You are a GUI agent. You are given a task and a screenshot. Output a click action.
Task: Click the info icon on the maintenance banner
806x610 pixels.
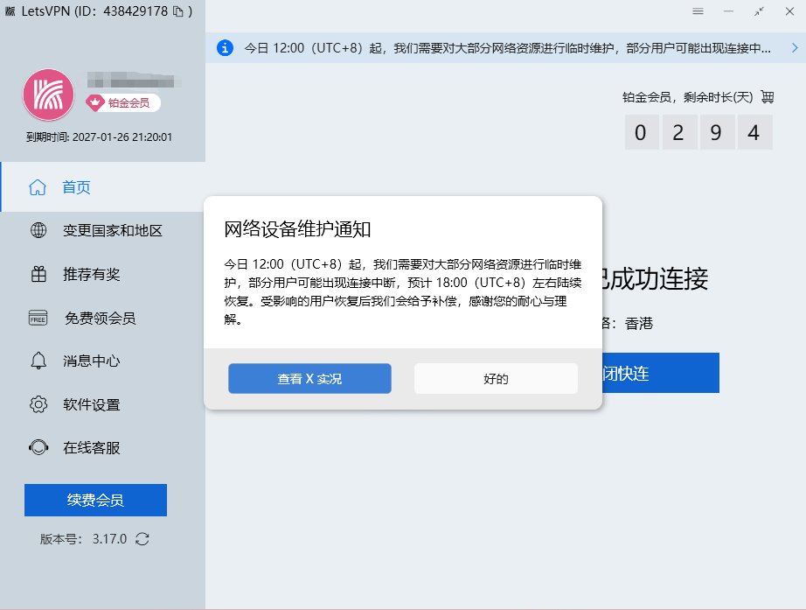point(225,48)
